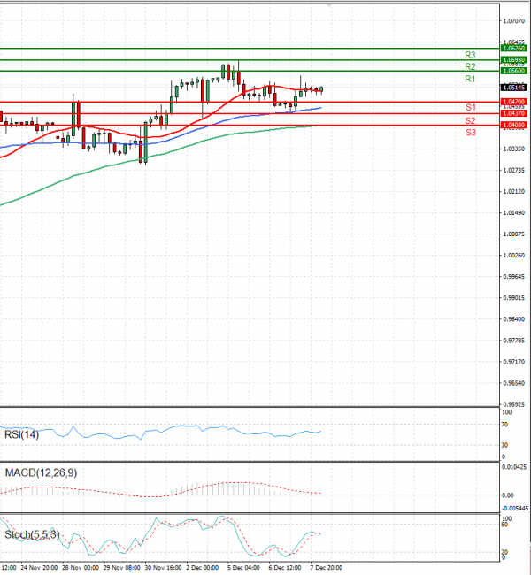Click the 1.07070 price axis value
Viewport: 531px width, 575px height.
pyautogui.click(x=514, y=21)
